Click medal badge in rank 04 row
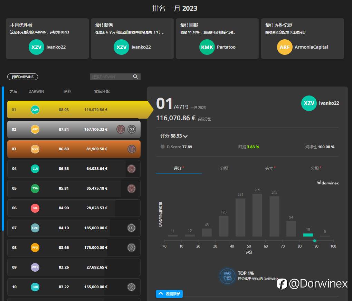 [x=131, y=169]
